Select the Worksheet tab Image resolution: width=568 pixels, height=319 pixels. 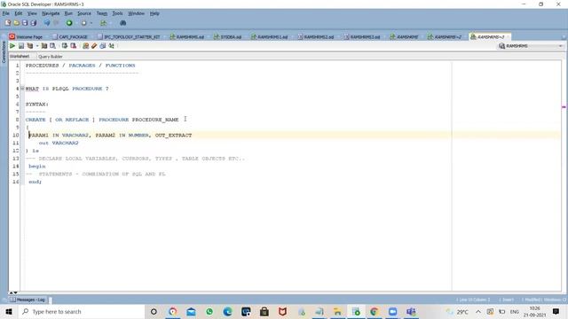[x=20, y=57]
